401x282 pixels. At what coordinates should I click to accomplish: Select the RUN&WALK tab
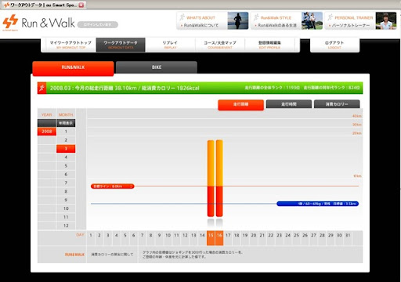pos(73,68)
